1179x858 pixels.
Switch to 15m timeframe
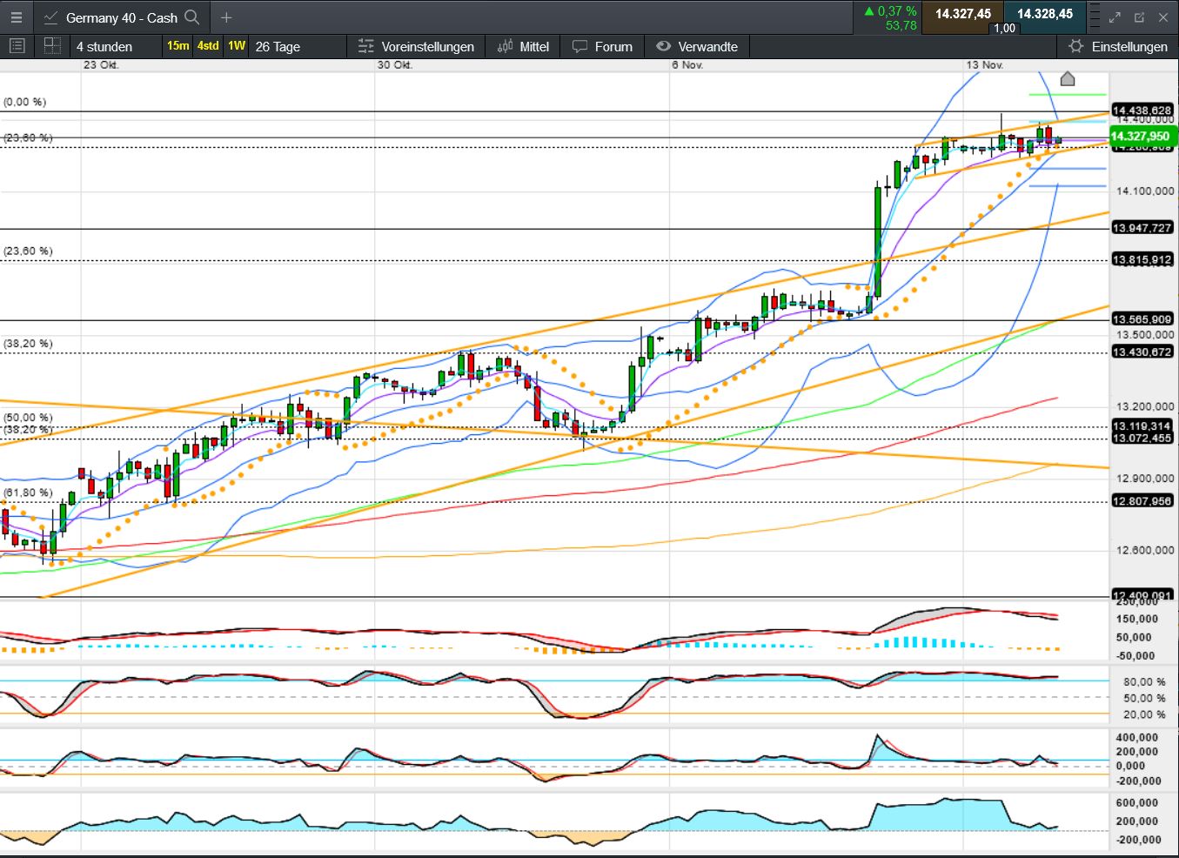pyautogui.click(x=178, y=46)
